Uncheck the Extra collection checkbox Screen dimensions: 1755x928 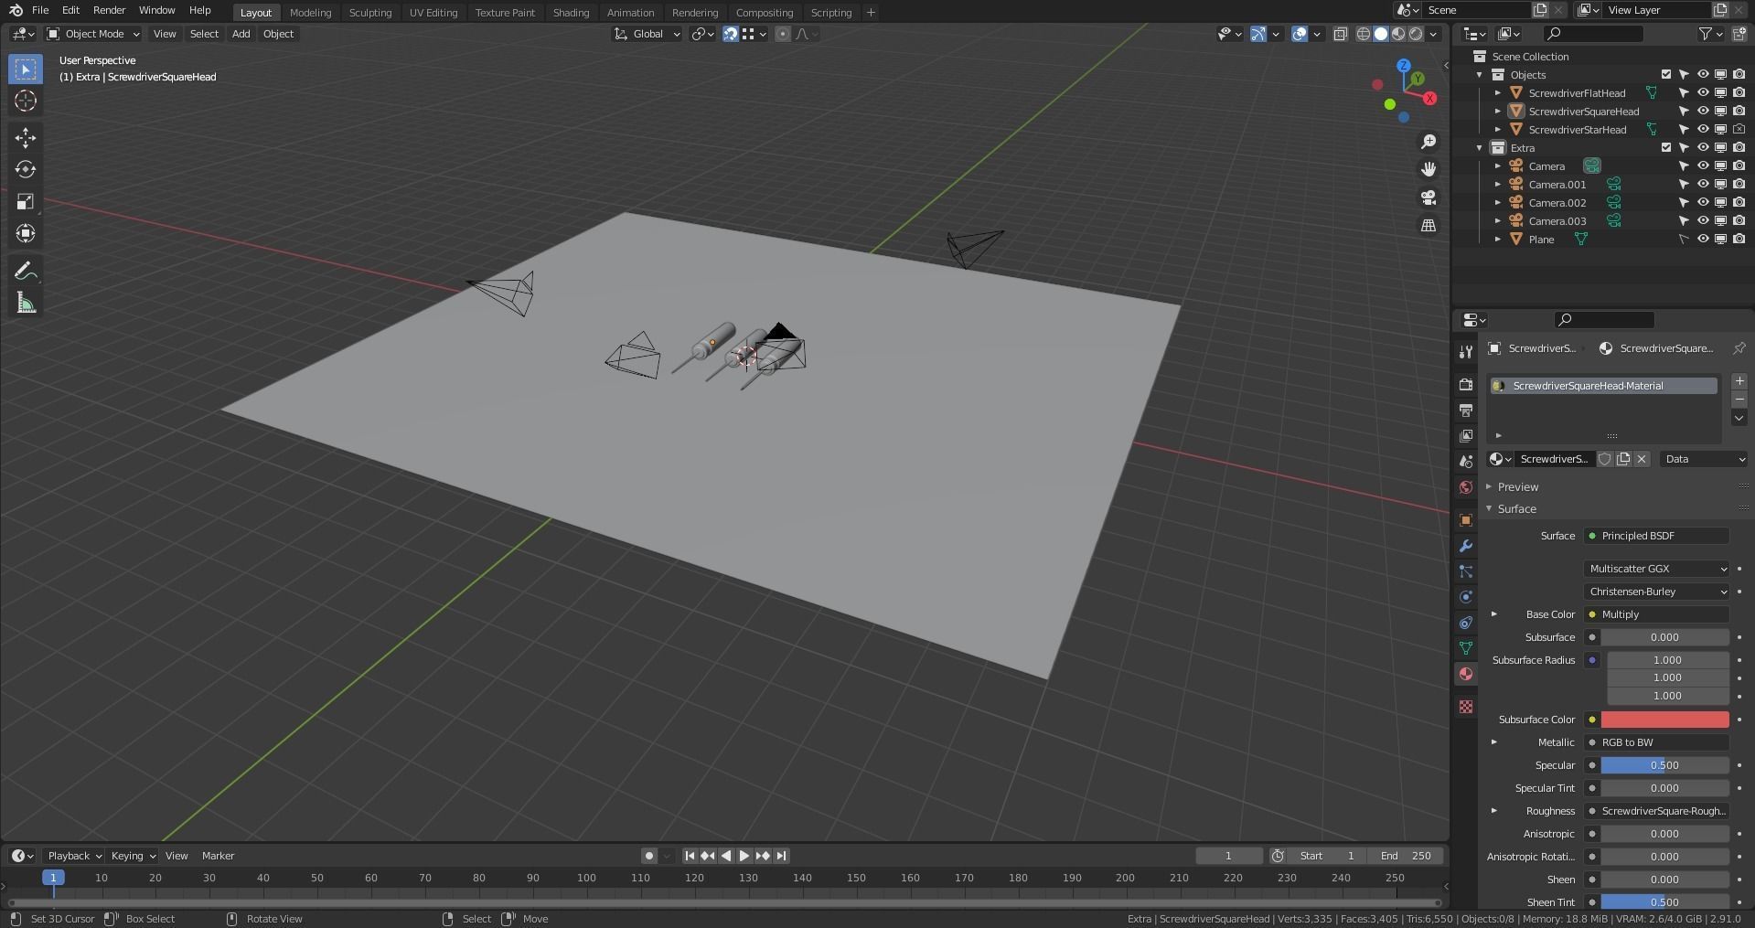click(x=1665, y=148)
